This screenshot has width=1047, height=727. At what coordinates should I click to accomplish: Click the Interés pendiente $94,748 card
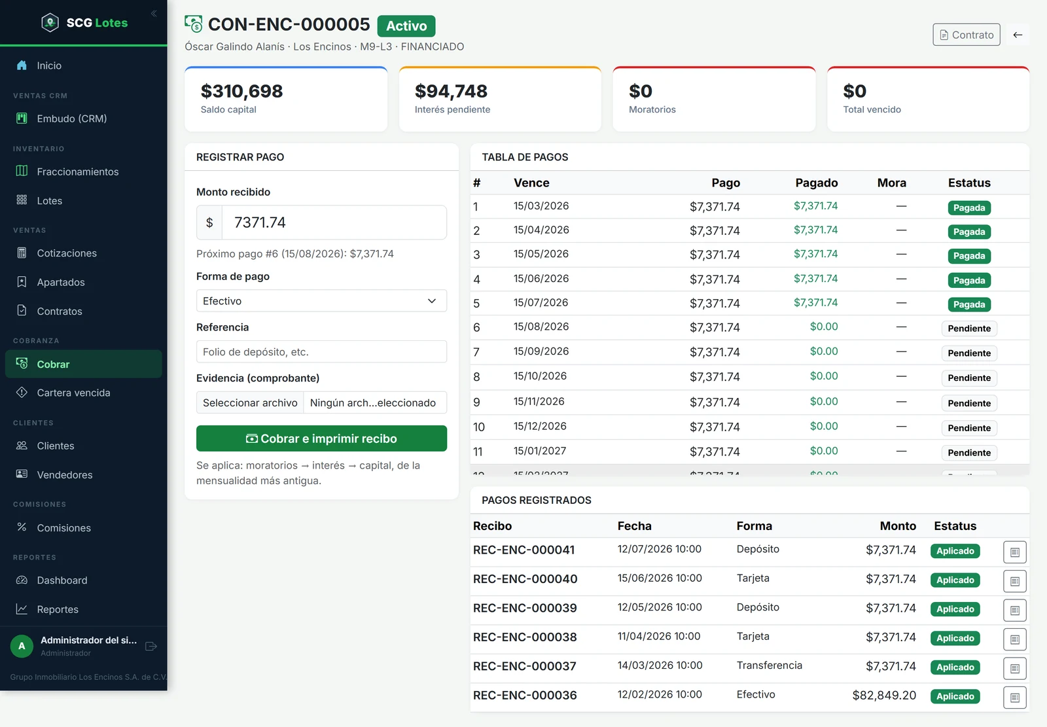[x=500, y=99]
